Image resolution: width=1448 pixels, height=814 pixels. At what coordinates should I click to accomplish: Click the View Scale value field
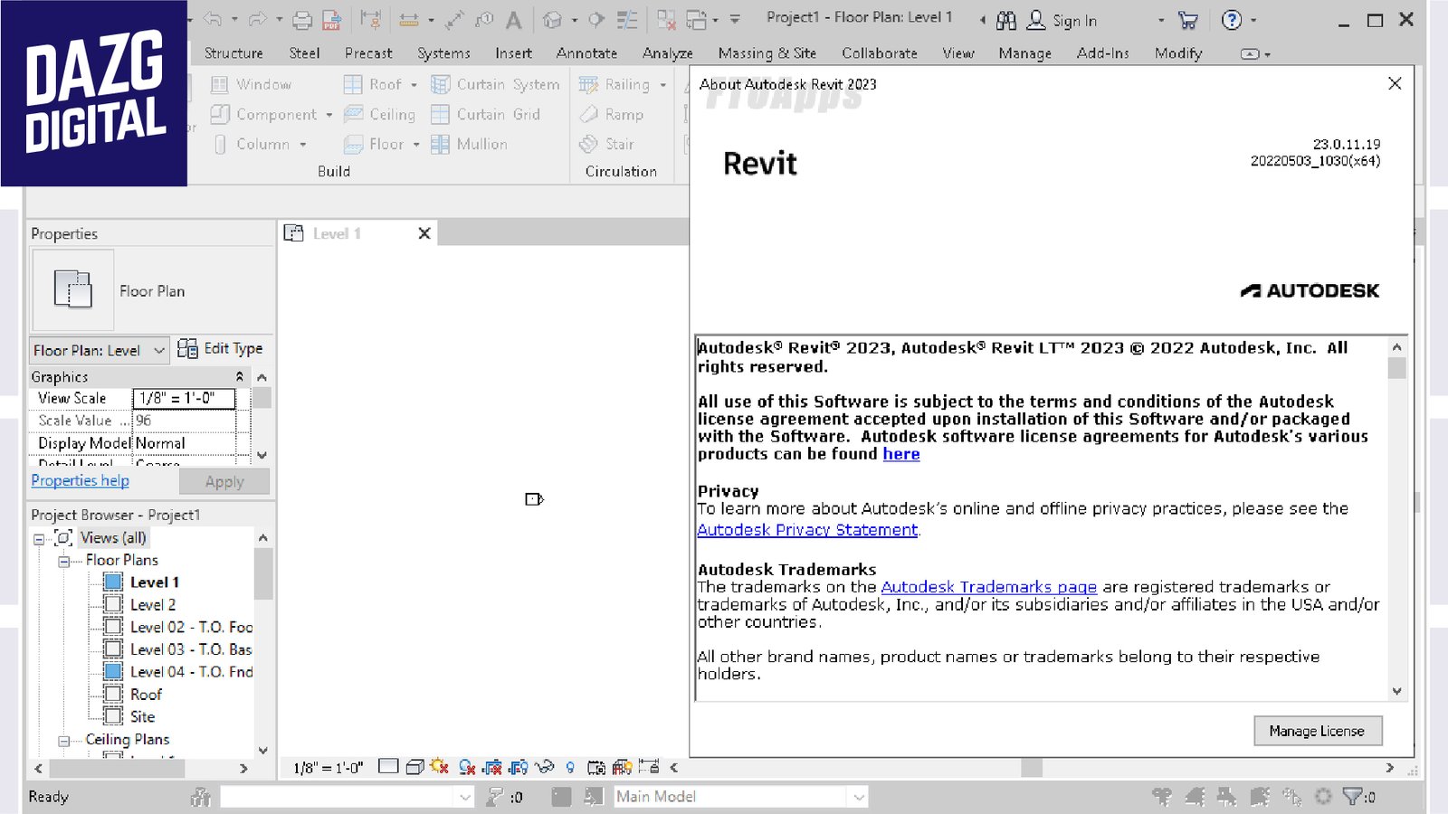tap(184, 398)
